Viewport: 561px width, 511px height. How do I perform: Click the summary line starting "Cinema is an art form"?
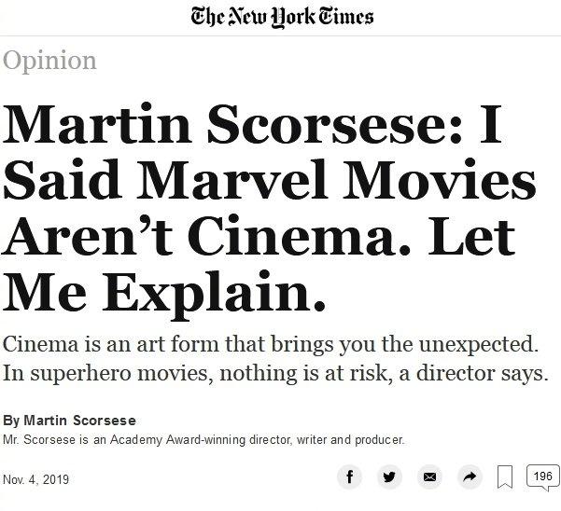point(272,343)
